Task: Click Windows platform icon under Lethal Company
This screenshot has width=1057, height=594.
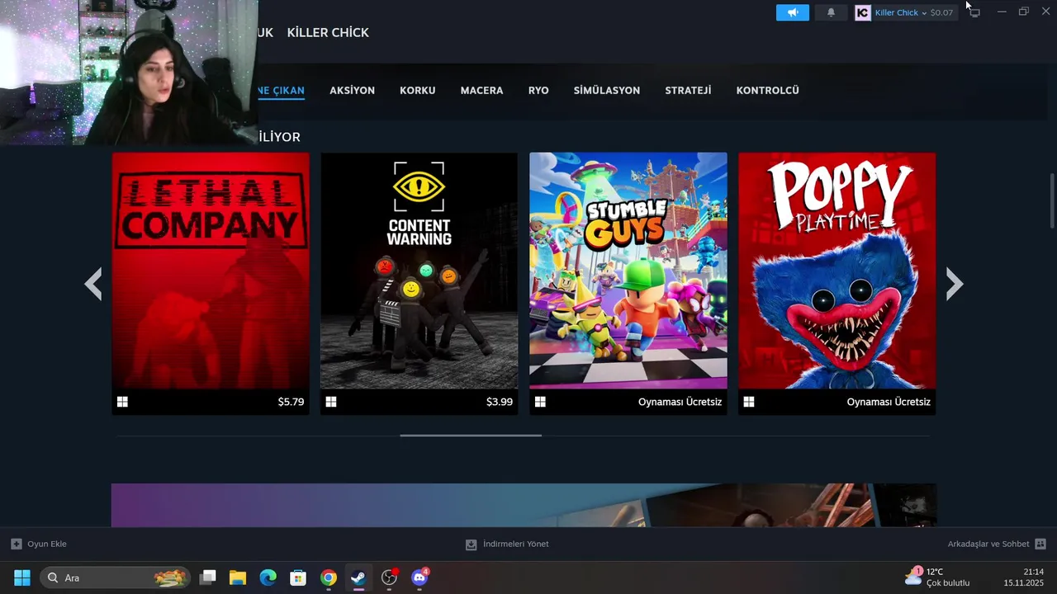Action: coord(122,402)
